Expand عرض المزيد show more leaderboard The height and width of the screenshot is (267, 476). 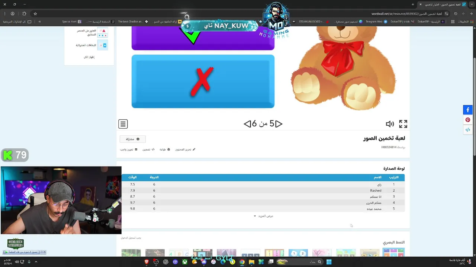[x=263, y=216]
